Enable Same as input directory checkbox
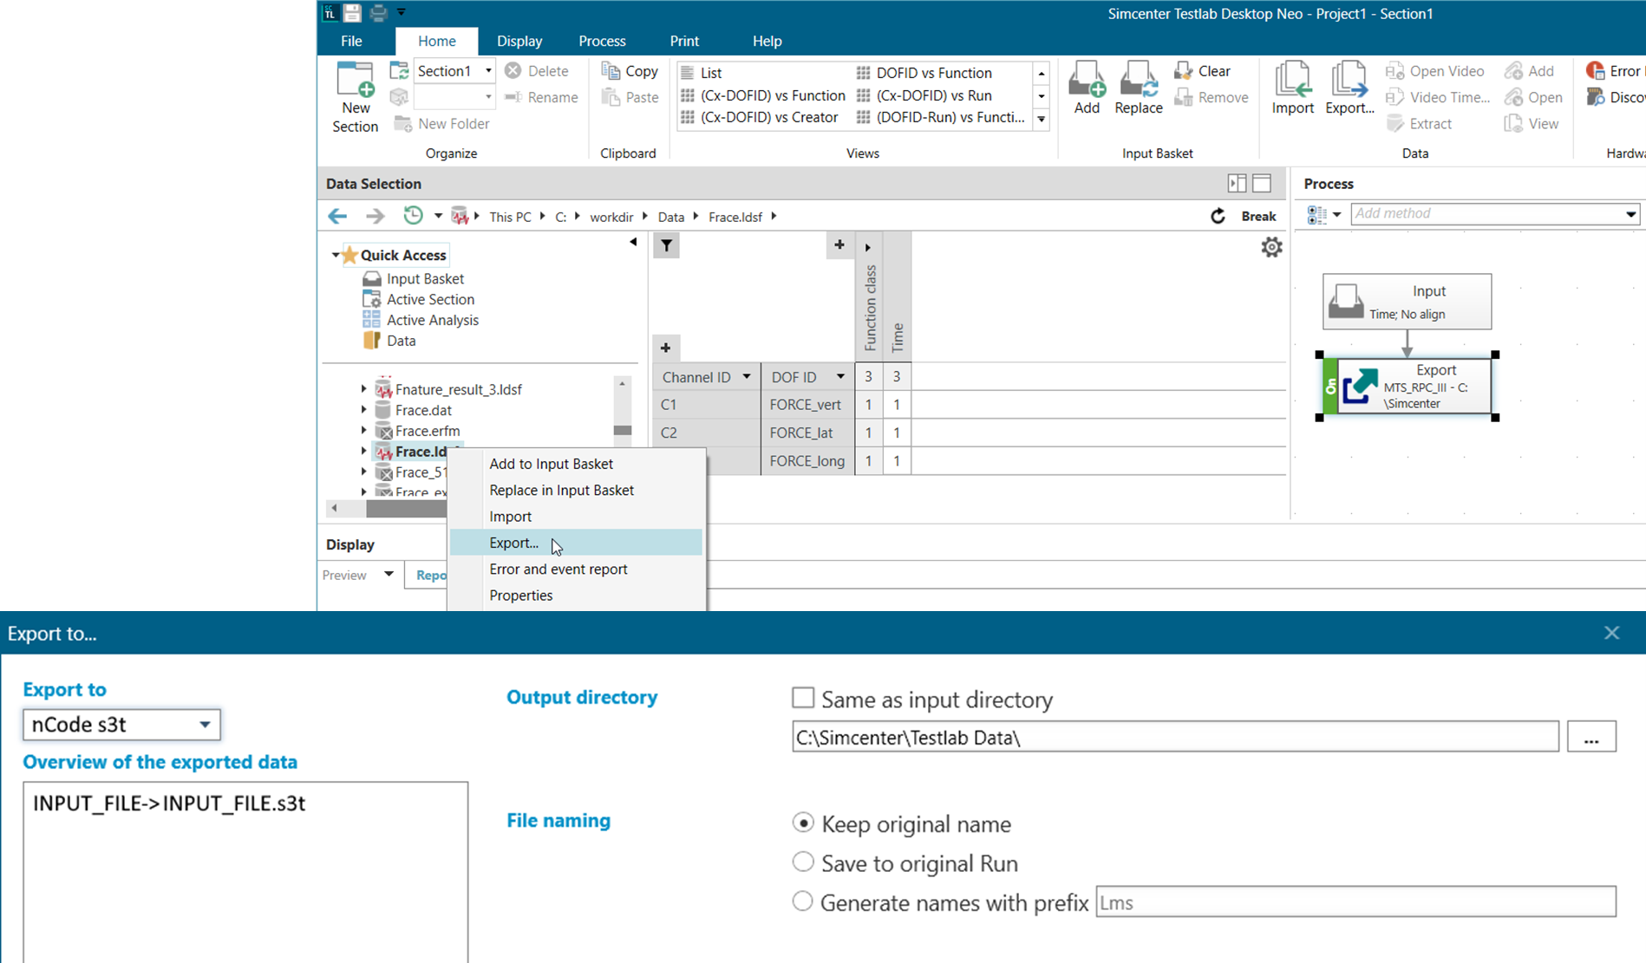 [x=803, y=699]
